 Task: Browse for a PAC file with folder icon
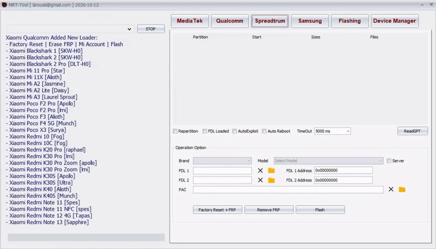[x=402, y=190]
